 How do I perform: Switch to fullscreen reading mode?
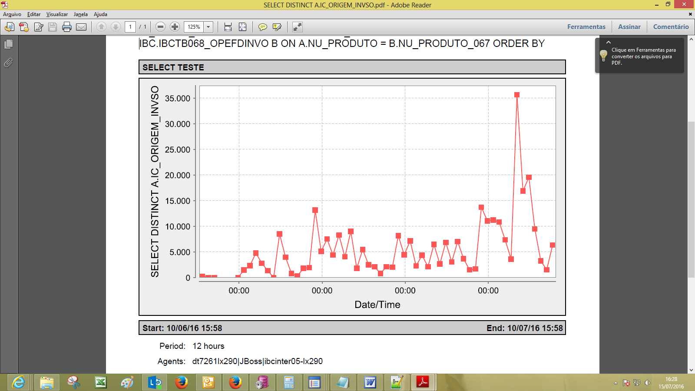tap(297, 27)
